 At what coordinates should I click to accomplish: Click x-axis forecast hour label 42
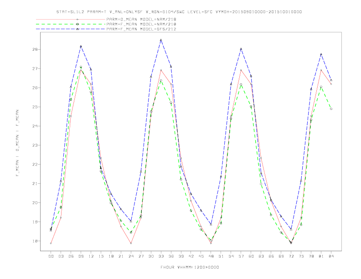point(191,256)
